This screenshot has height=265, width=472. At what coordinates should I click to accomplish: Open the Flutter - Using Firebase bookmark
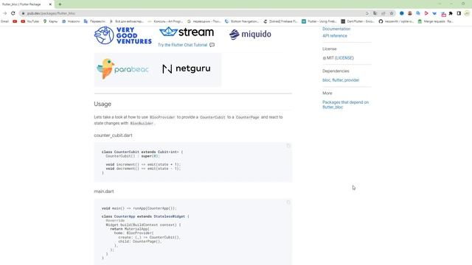(319, 21)
